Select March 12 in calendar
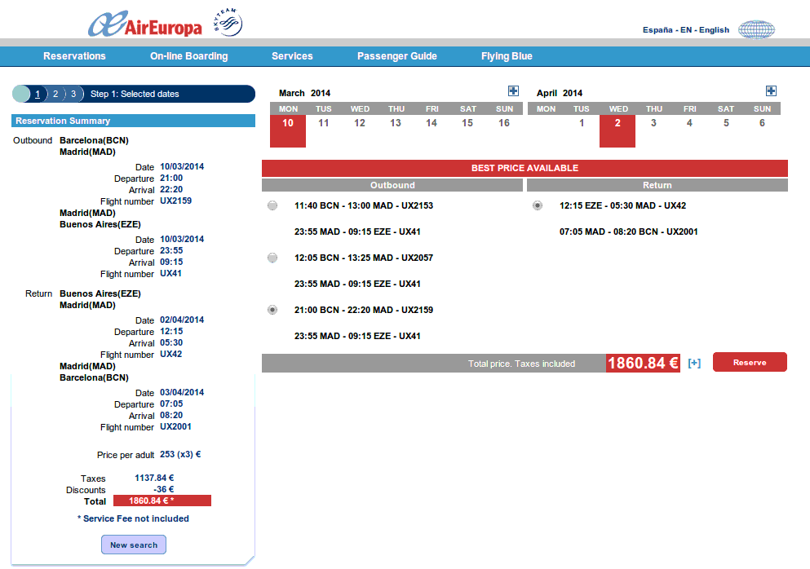Viewport: 810px width, 569px height. point(360,123)
